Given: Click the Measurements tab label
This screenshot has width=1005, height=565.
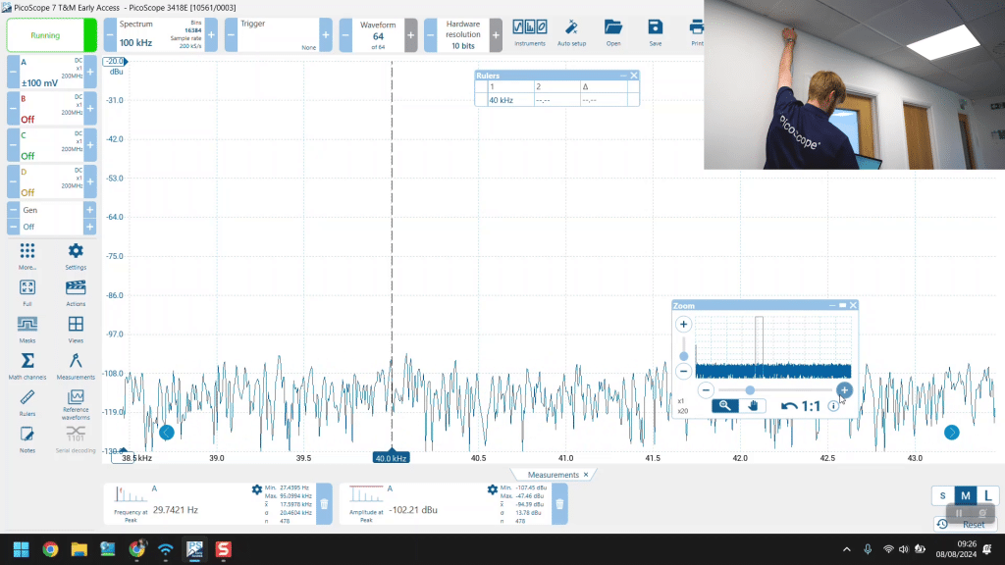Looking at the screenshot, I should pos(552,475).
